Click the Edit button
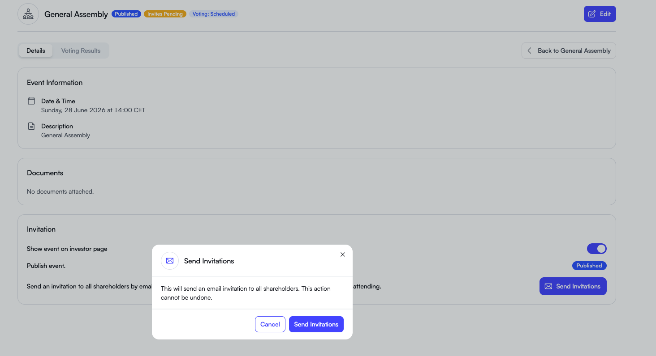The width and height of the screenshot is (656, 356). (x=600, y=14)
